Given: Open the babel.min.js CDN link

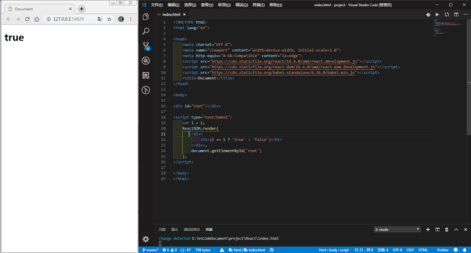Looking at the screenshot, I should 283,73.
